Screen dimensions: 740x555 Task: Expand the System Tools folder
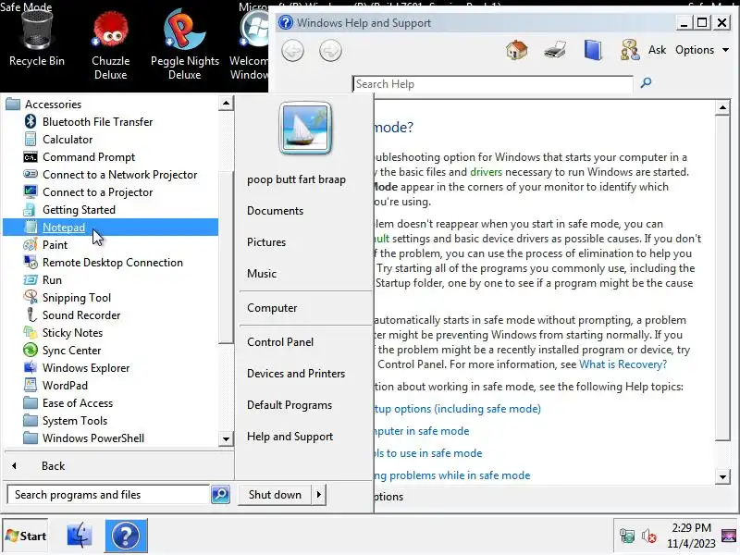(x=110, y=421)
